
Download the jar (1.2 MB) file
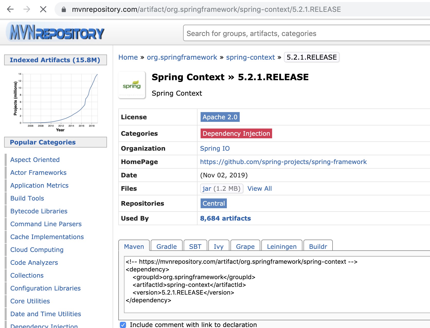[221, 188]
